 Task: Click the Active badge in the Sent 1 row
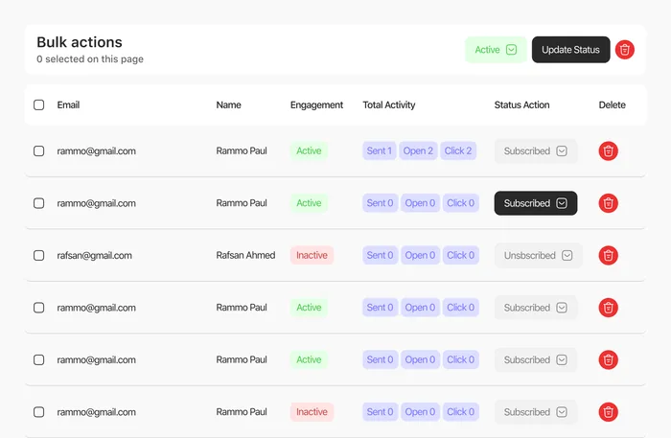pos(309,150)
